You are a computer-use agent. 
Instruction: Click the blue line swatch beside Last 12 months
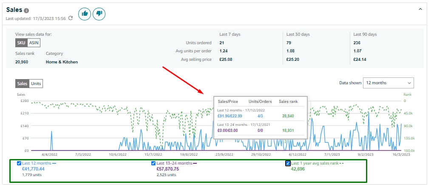[54, 163]
